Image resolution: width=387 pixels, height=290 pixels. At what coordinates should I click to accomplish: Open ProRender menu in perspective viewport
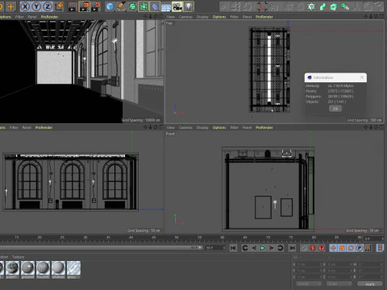[49, 17]
